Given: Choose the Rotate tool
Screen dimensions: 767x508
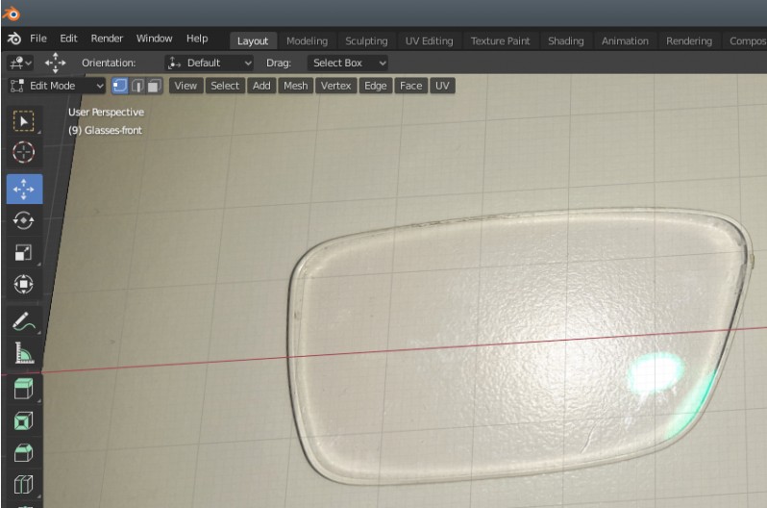Looking at the screenshot, I should click(24, 220).
